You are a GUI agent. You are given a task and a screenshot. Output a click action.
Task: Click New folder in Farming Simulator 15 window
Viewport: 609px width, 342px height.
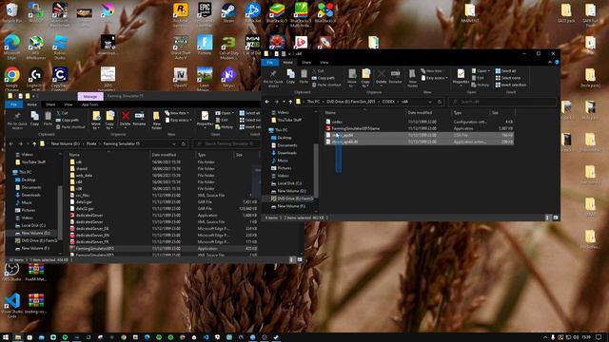(x=156, y=121)
